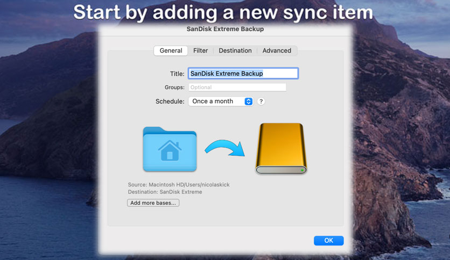Screen dimensions: 450x260
Task: Switch to the General tab
Action: coord(171,50)
